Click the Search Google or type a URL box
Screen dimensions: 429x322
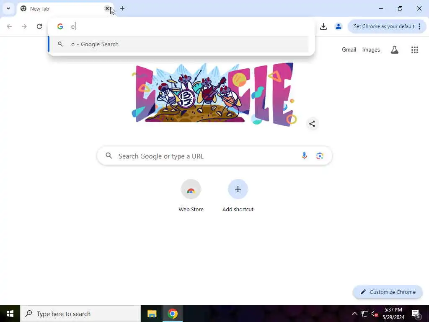[214, 156]
